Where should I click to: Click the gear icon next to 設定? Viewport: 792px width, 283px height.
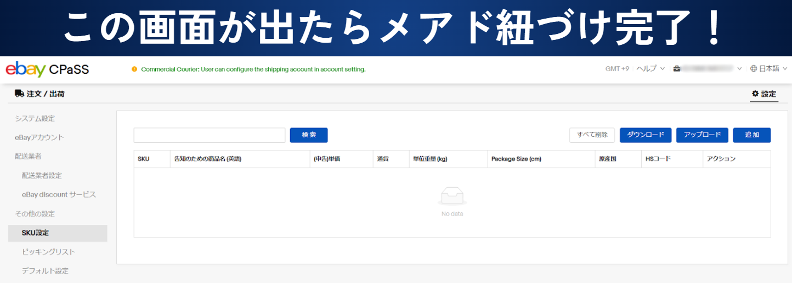click(755, 94)
